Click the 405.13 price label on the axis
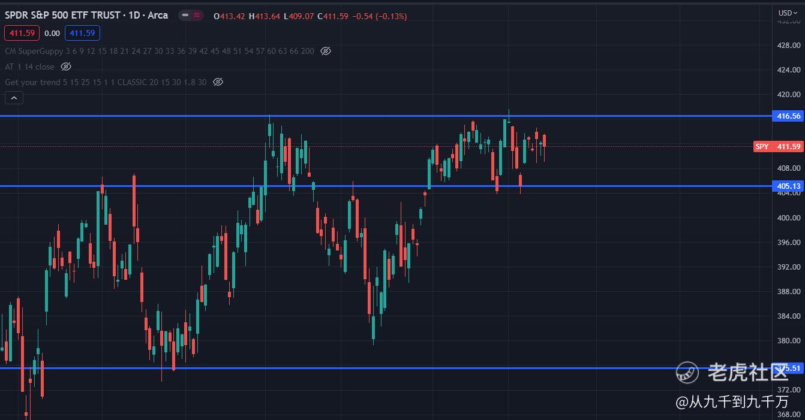The image size is (805, 420). click(x=788, y=186)
